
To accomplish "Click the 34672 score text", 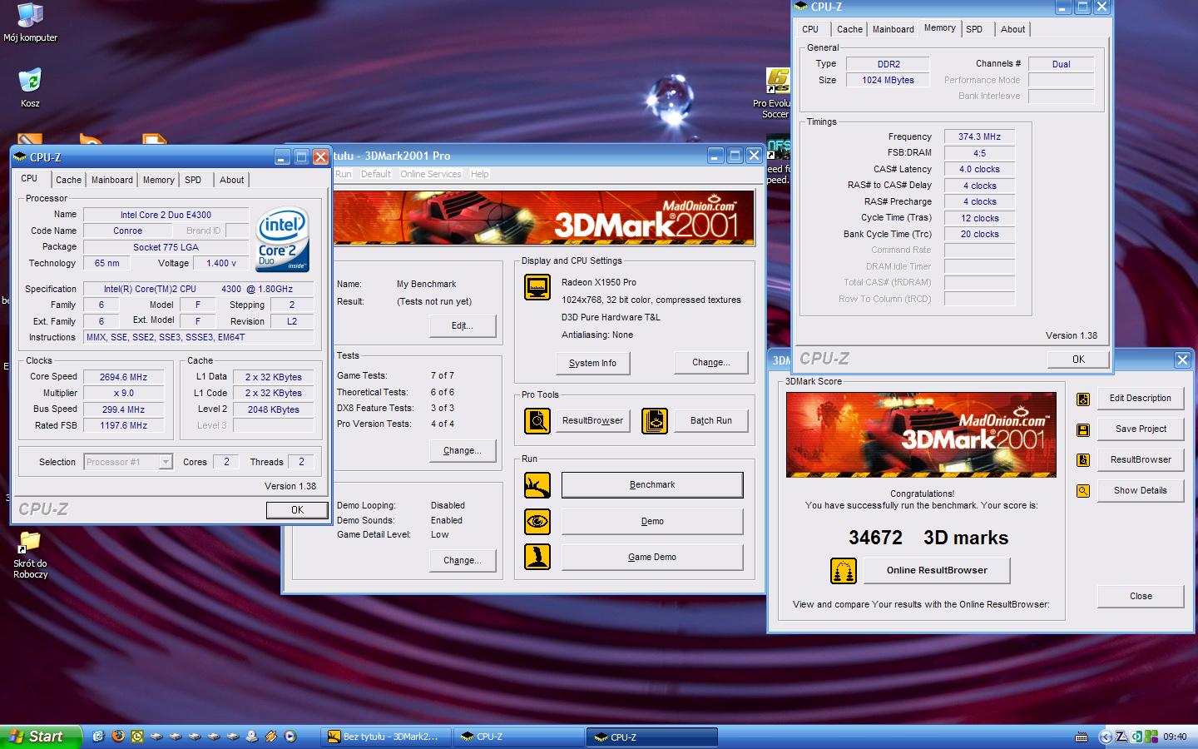I will click(x=875, y=538).
